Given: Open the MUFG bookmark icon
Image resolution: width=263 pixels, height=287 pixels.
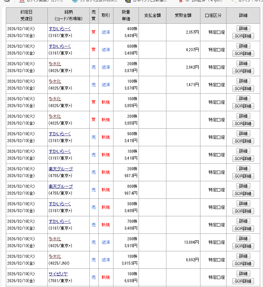Looking at the screenshot, I should tap(22, 1).
